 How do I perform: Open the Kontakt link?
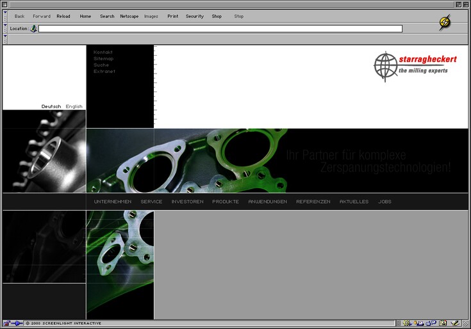pos(103,52)
